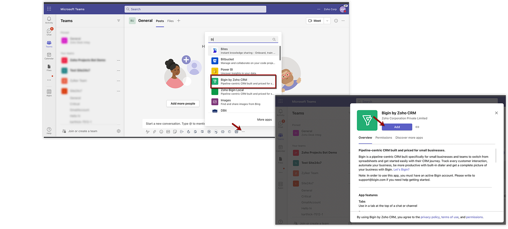Open more apps ellipsis in left rail
This screenshot has height=229, width=508.
pyautogui.click(x=49, y=80)
